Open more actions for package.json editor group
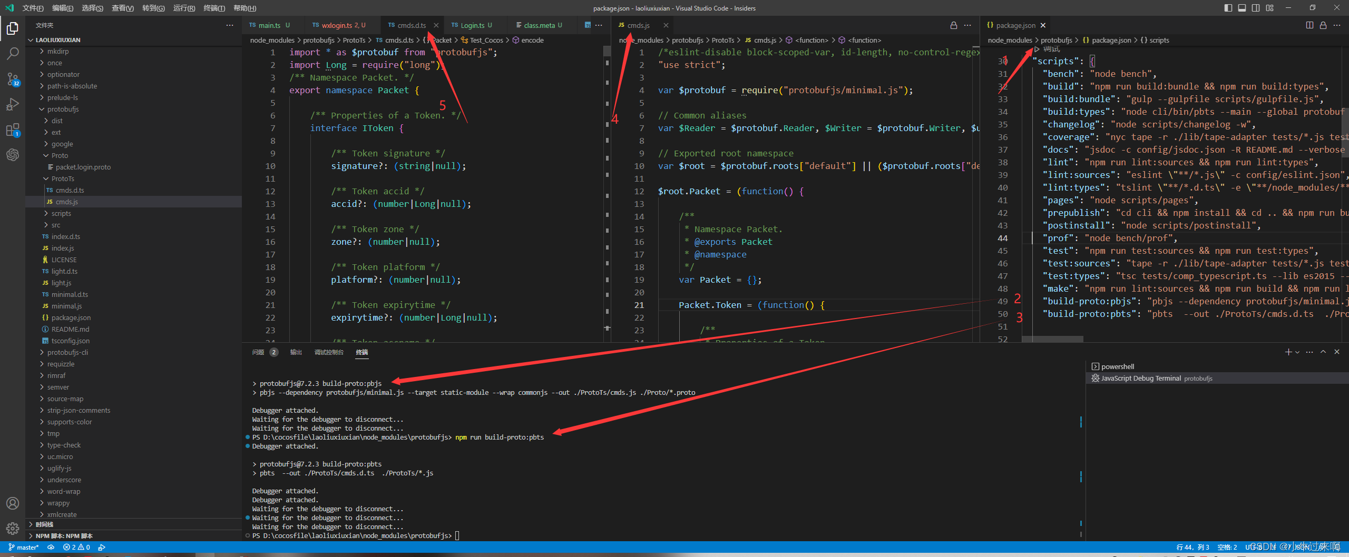Screen dimensions: 1349x557 click(x=1337, y=25)
